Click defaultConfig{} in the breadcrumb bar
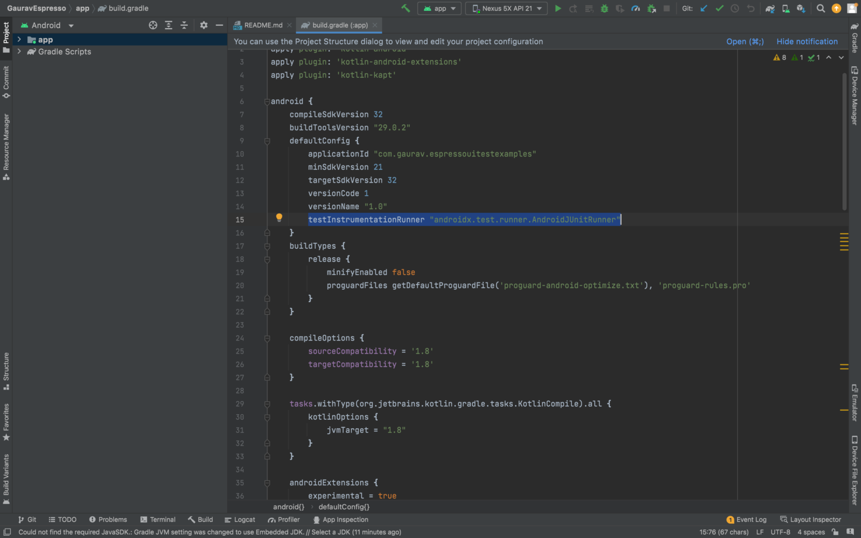861x538 pixels. 344,507
